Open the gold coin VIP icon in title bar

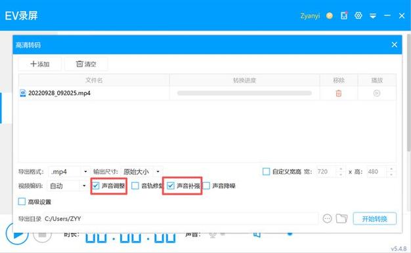(330, 16)
